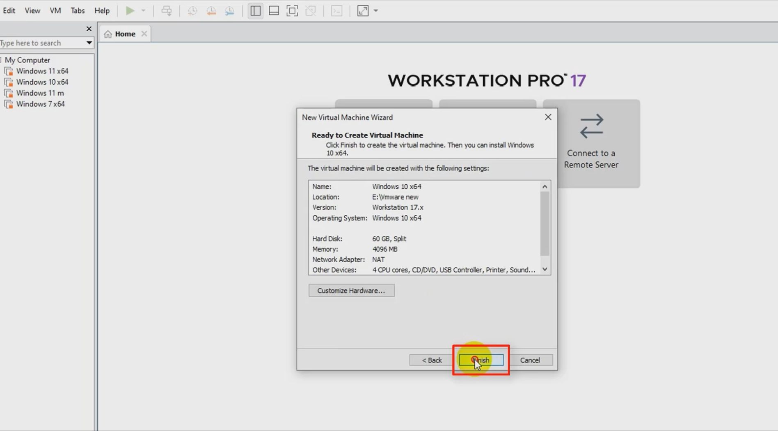Switch to the Home tab

click(x=125, y=34)
